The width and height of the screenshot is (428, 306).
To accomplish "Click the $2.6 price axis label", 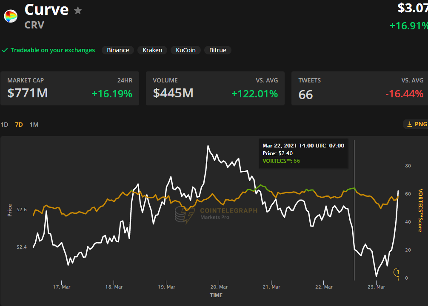I will pos(22,210).
